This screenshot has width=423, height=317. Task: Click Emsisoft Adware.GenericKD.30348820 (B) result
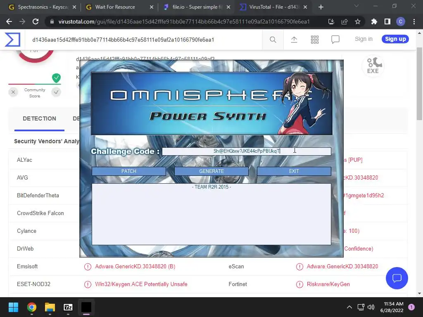click(135, 266)
